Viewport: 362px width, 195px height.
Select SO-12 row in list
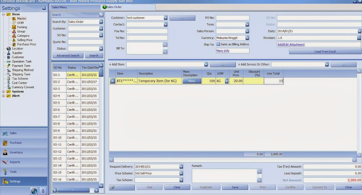[x=75, y=151]
